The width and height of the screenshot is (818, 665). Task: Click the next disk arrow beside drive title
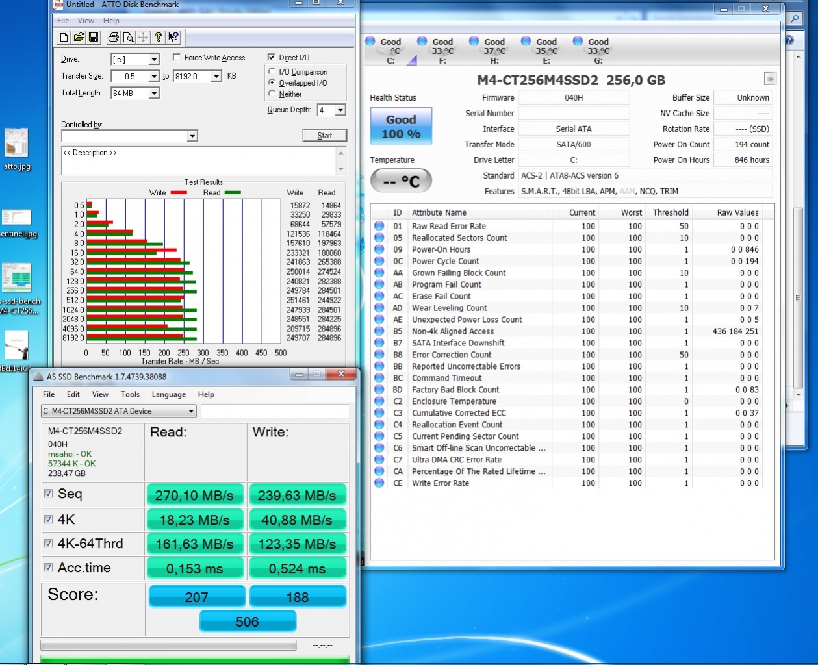coord(770,79)
